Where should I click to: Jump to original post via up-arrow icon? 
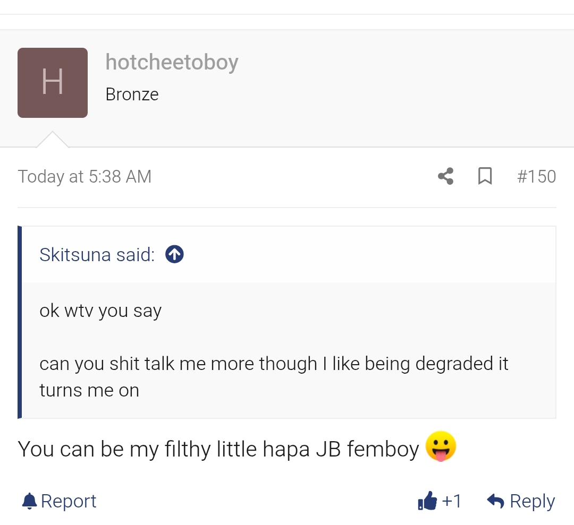tap(174, 255)
